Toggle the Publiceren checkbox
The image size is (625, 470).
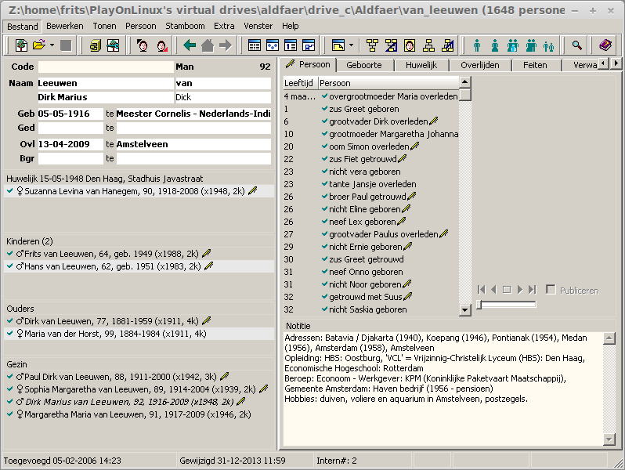pos(551,289)
